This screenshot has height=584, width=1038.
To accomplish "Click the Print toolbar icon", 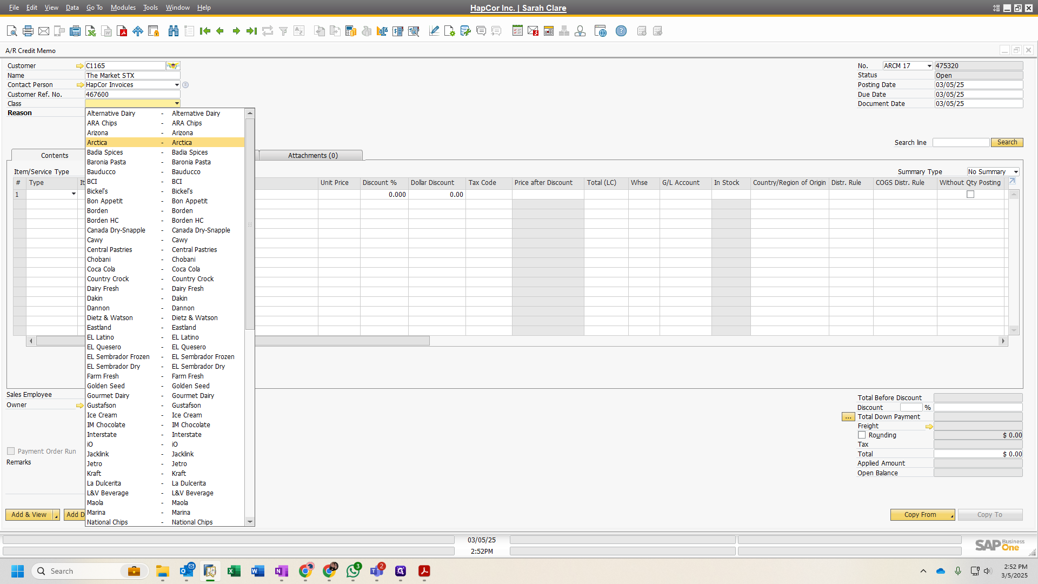I will (28, 31).
